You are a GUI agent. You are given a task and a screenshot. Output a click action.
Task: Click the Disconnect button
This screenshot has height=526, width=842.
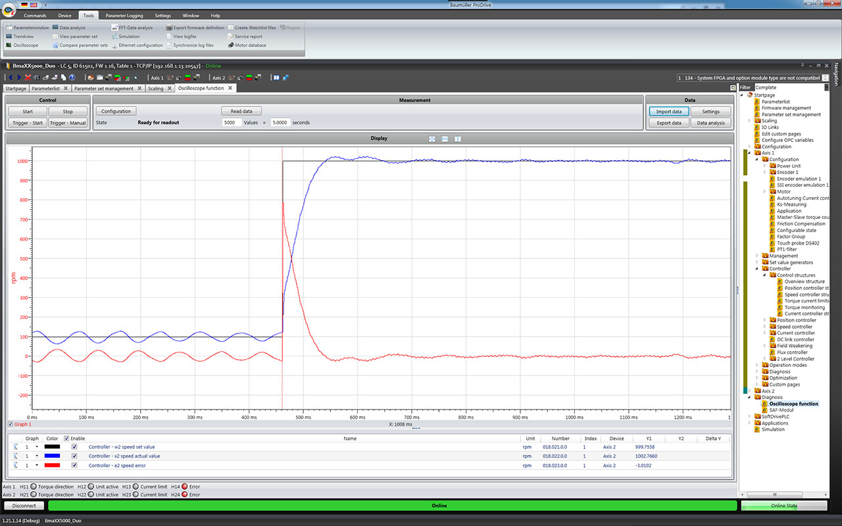point(24,506)
